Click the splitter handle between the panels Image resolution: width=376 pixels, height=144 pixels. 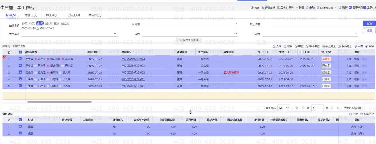tap(191, 112)
